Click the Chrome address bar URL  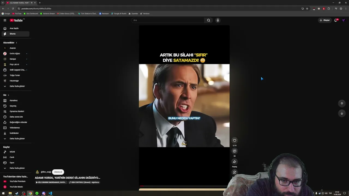point(36,8)
